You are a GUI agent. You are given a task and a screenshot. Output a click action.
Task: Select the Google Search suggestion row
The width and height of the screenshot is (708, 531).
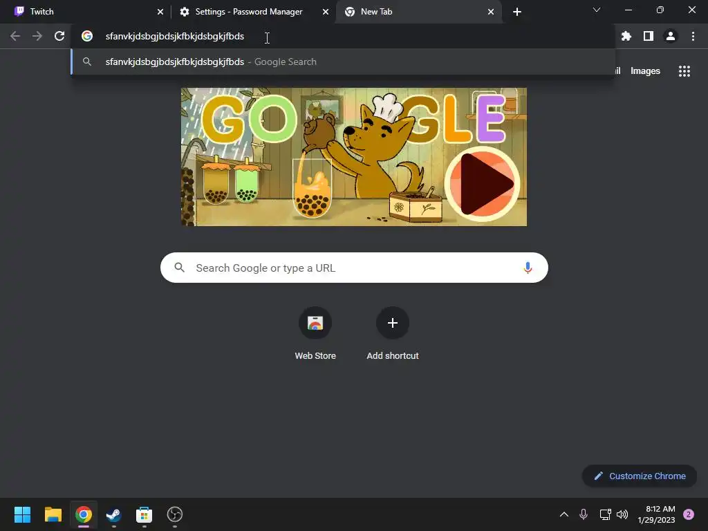pyautogui.click(x=343, y=62)
